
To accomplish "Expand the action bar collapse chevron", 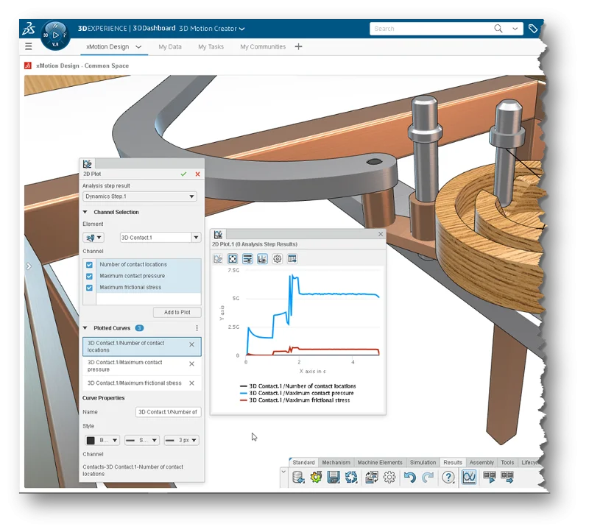I will pyautogui.click(x=283, y=472).
